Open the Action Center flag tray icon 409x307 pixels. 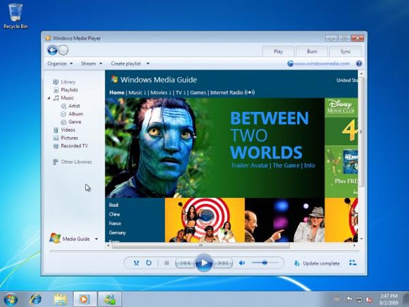point(349,299)
